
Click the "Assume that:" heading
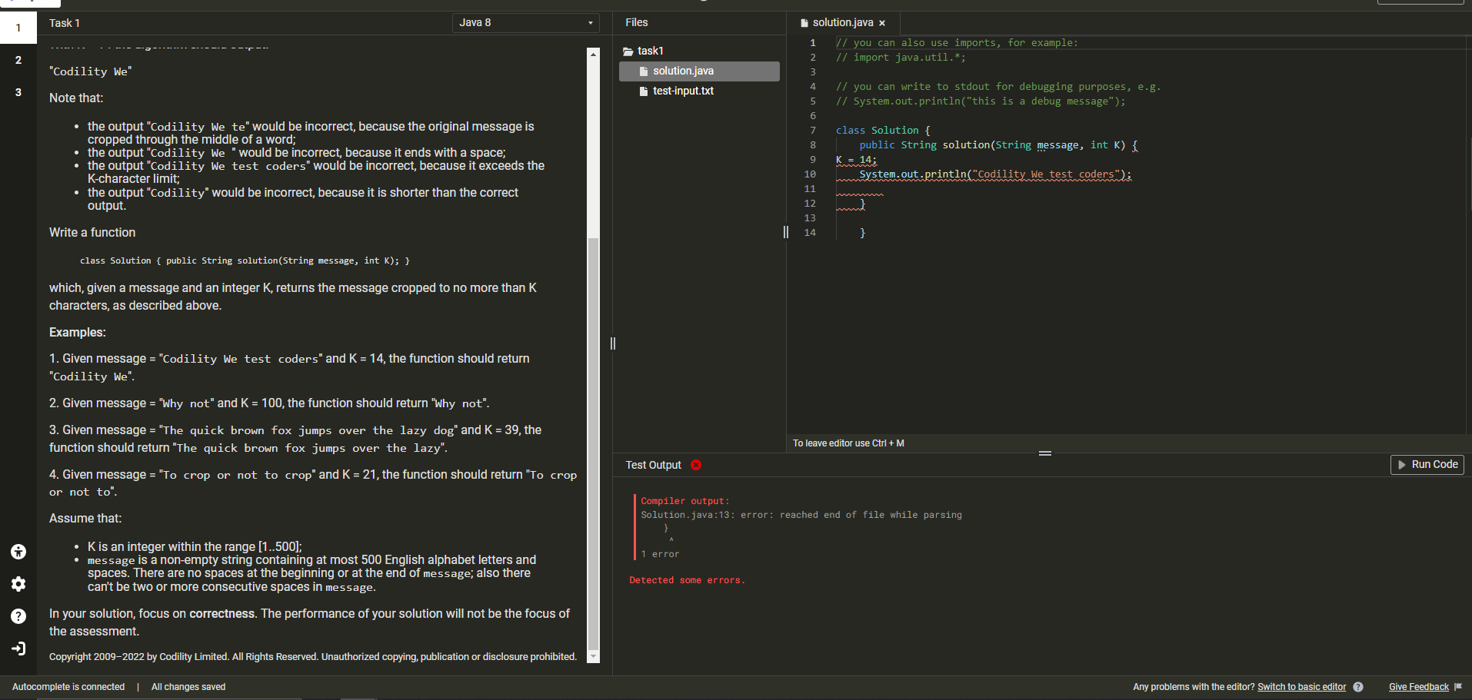pyautogui.click(x=85, y=519)
